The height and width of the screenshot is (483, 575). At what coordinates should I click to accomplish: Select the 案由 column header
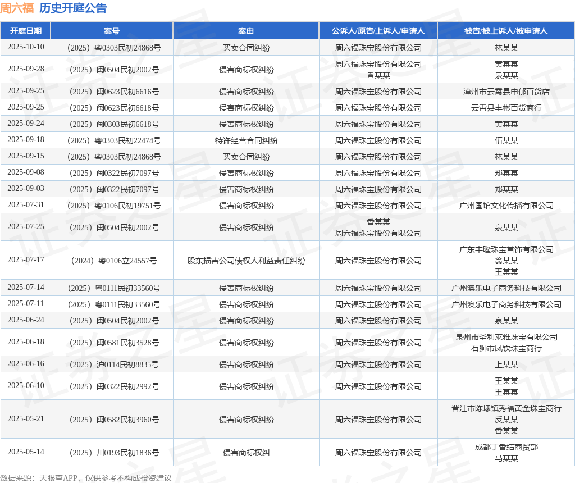[x=246, y=31]
